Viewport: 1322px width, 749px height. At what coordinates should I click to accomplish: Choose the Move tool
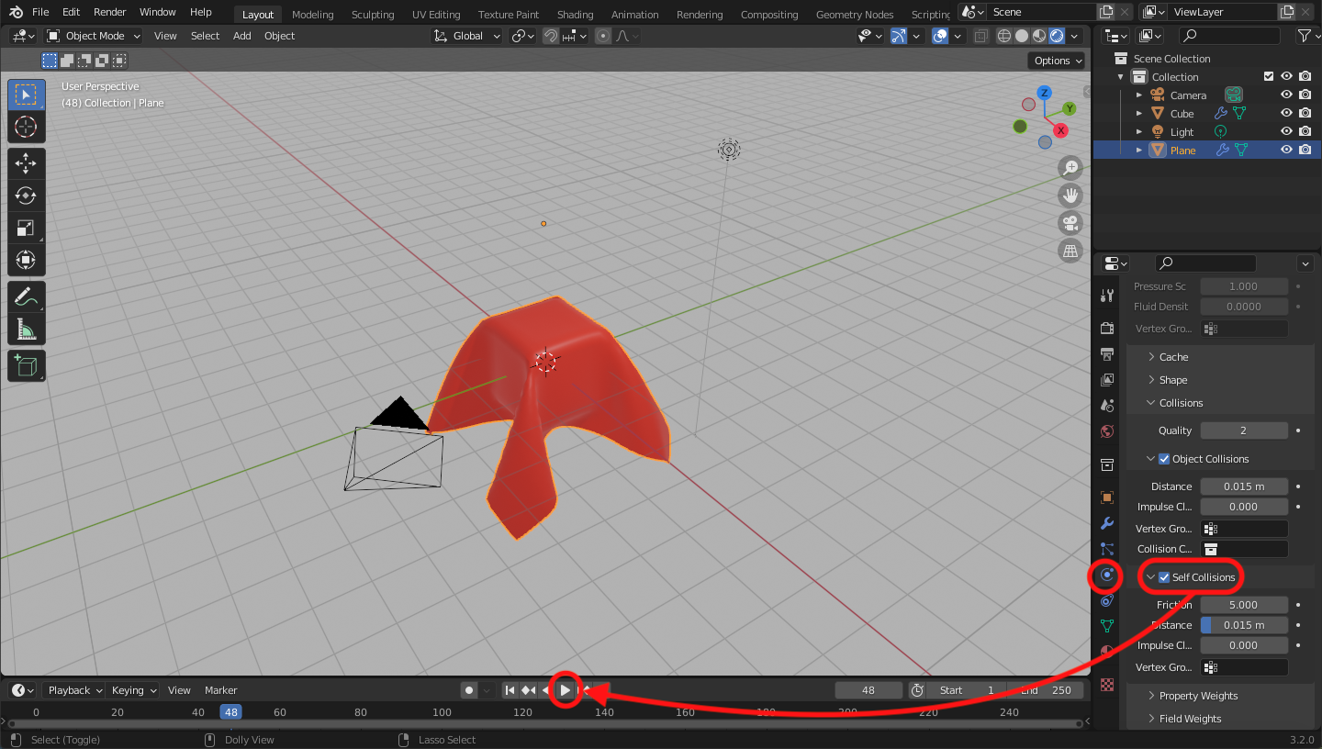click(x=26, y=164)
